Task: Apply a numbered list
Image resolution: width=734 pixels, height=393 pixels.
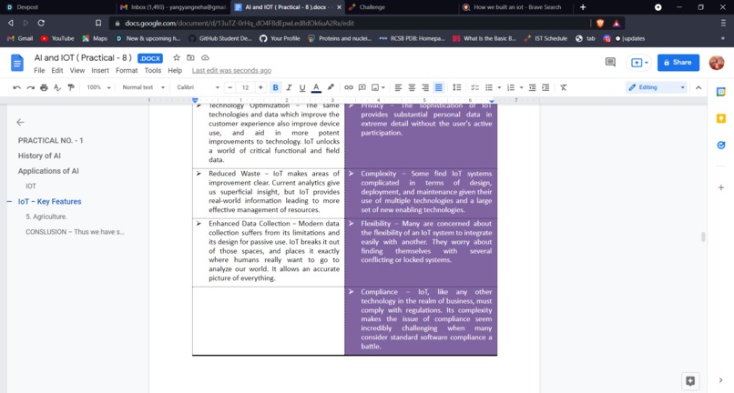Action: click(511, 87)
